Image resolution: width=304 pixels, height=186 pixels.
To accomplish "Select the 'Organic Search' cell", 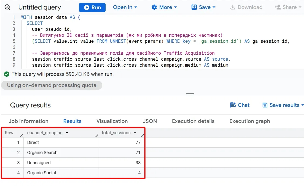I will coord(61,153).
